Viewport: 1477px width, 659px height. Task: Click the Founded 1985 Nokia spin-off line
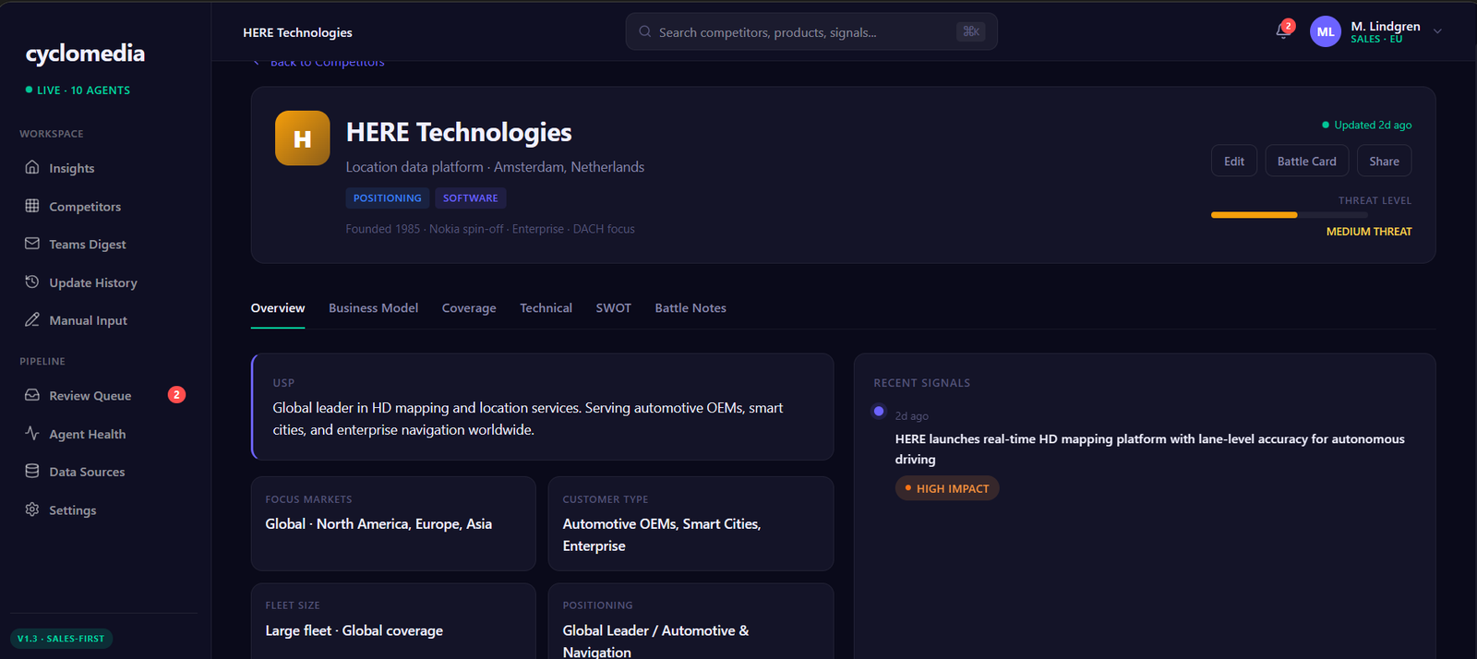pyautogui.click(x=490, y=229)
